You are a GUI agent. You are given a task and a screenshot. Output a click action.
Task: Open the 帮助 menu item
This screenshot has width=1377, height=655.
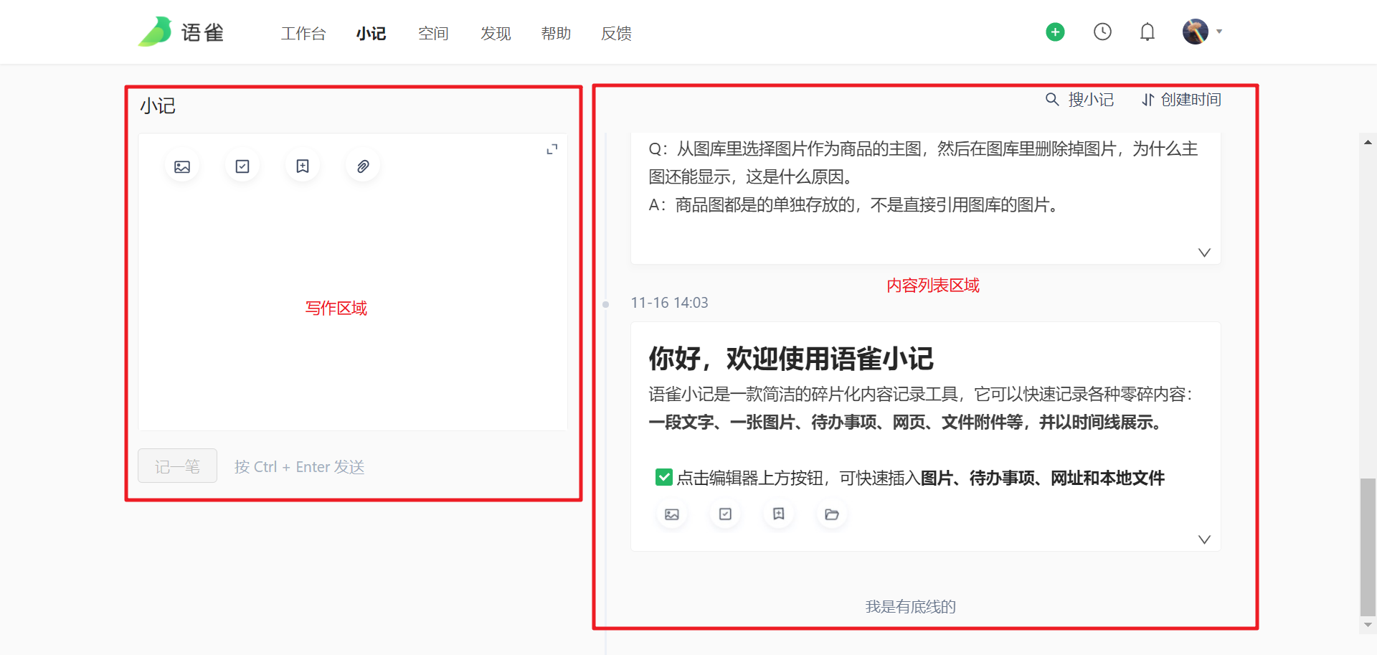click(556, 34)
